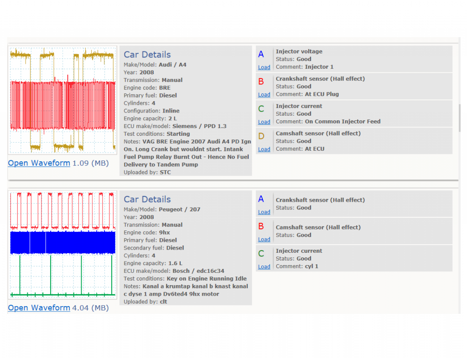Click yellow channel D letter for Camshaft sensor

(x=261, y=136)
